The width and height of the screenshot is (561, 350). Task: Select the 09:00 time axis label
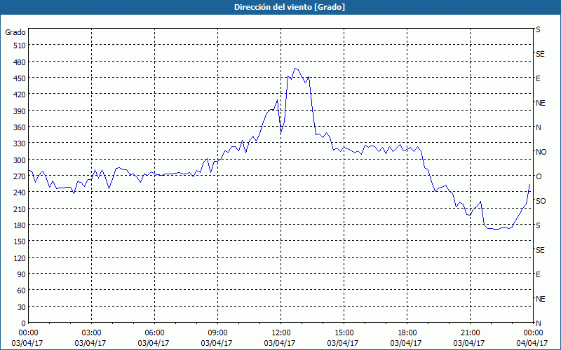click(x=218, y=332)
